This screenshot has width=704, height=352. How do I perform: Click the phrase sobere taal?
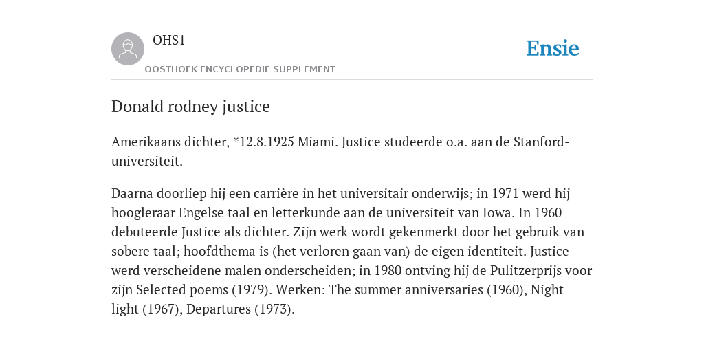tap(146, 251)
